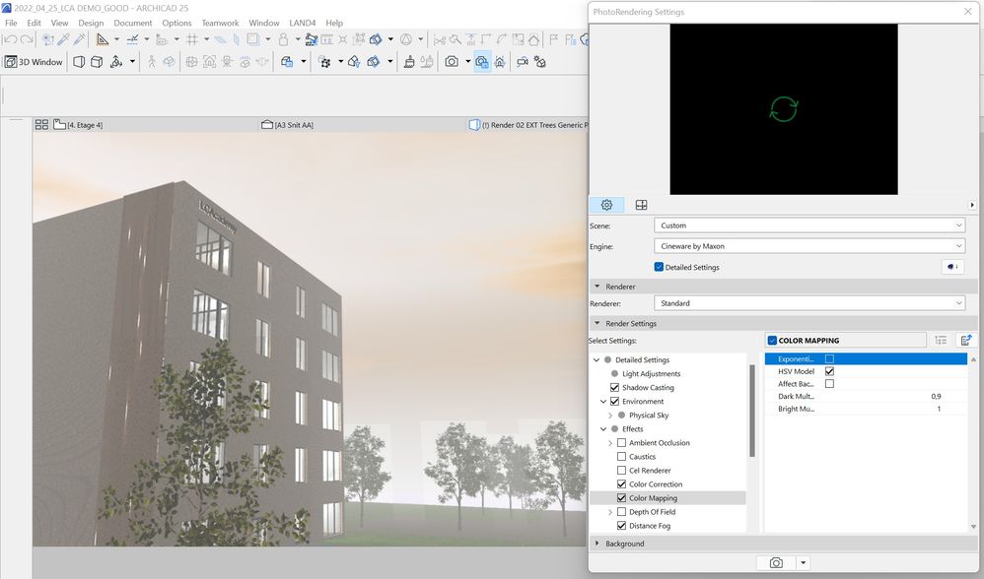This screenshot has height=579, width=984.
Task: Open the Scene dropdown showing Custom
Action: [808, 225]
